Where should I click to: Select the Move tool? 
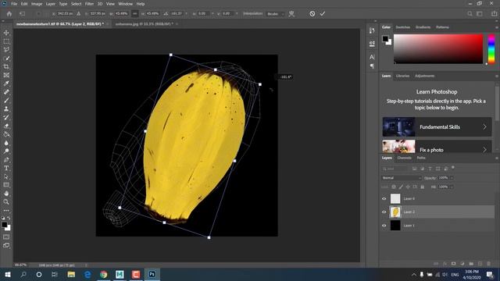tap(6, 33)
